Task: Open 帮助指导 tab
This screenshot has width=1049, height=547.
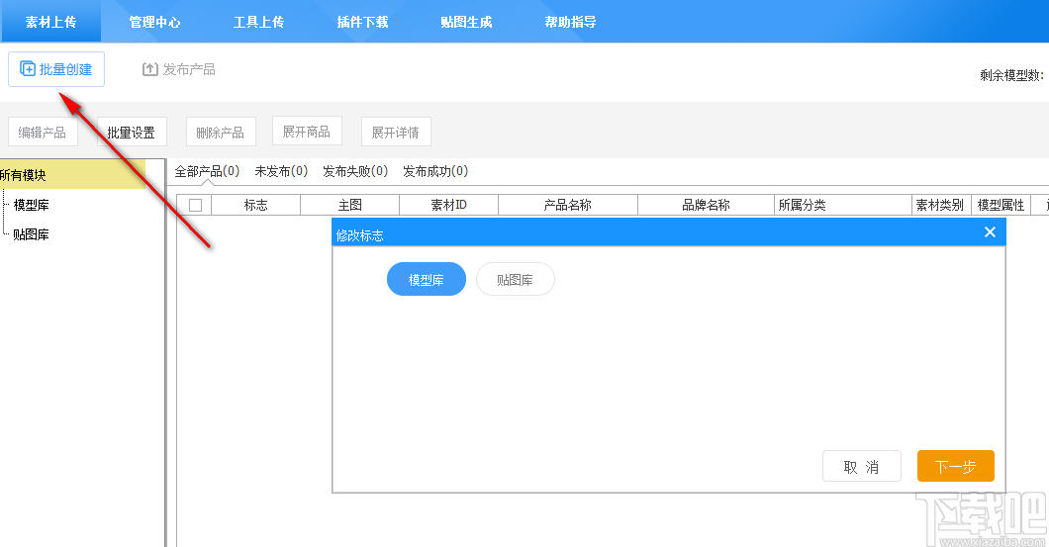Action: point(571,22)
